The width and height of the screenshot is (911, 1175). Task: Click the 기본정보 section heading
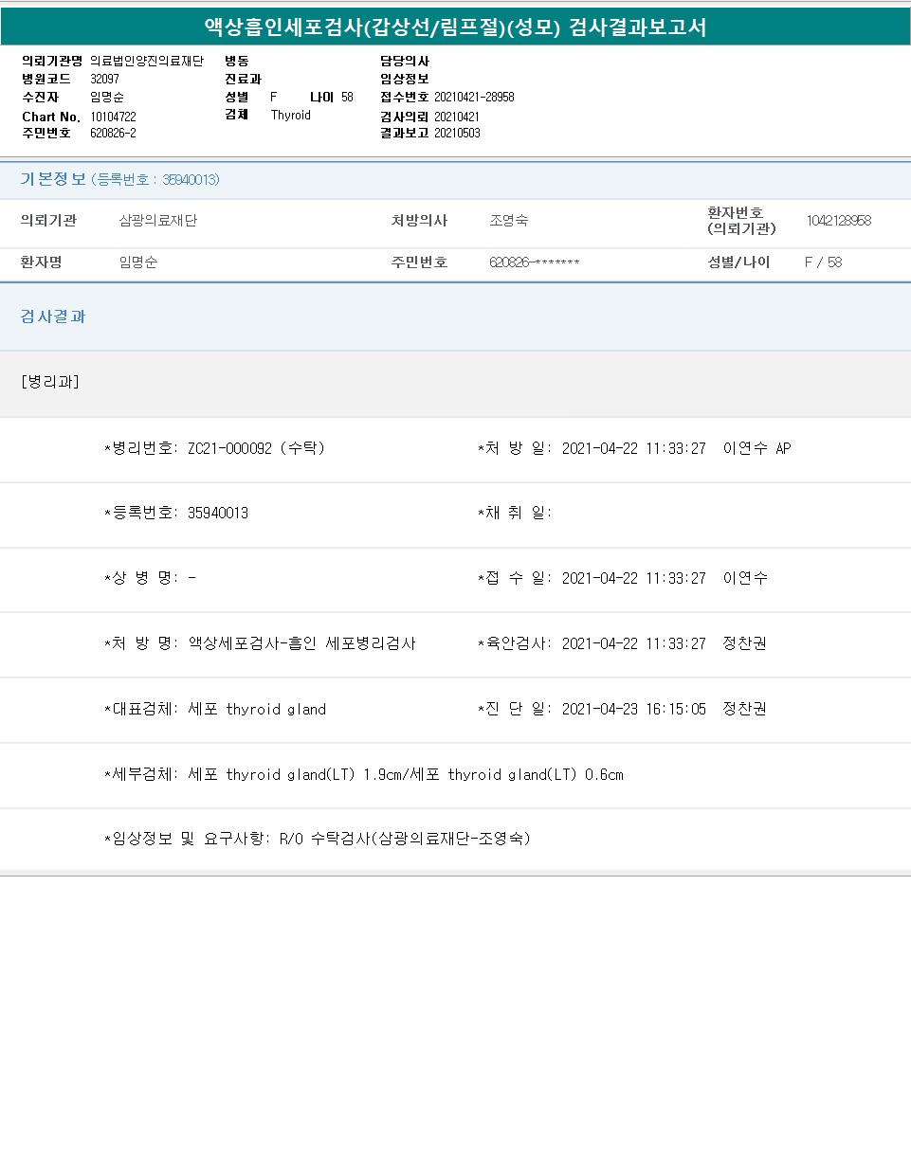pos(53,179)
